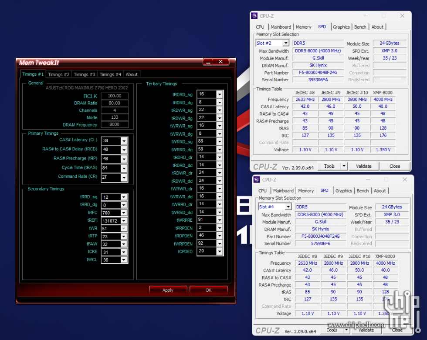The height and width of the screenshot is (340, 427).
Task: Open the Memory tab in Slot #2 CPU-Z window
Action: (303, 27)
